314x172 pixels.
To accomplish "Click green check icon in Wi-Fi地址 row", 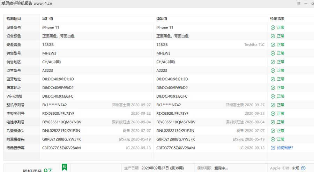I will coord(273,96).
